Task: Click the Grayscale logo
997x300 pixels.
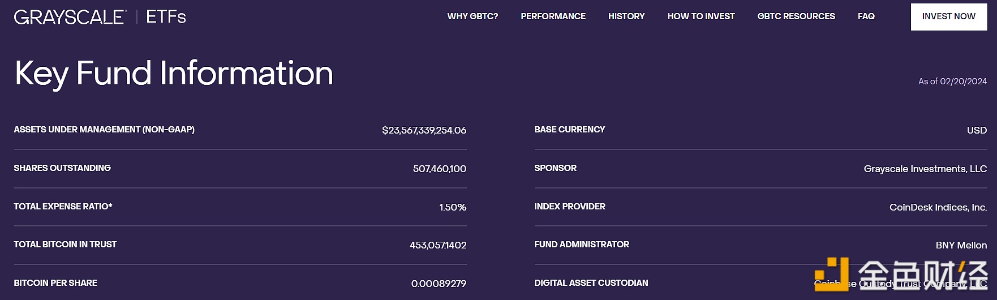Action: [x=69, y=17]
